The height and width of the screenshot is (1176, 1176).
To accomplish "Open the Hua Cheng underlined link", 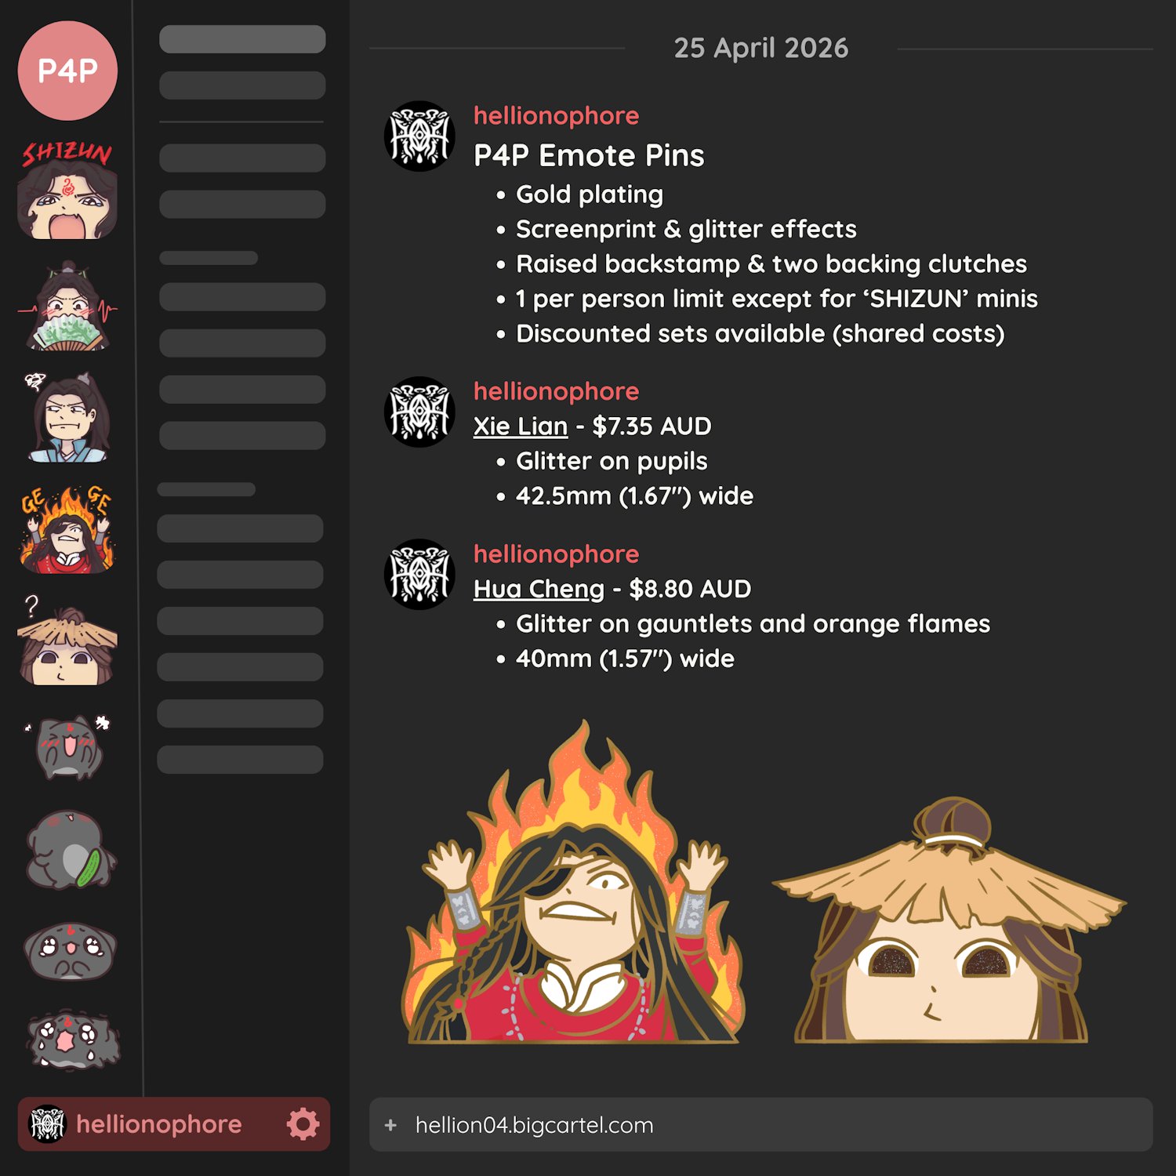I will [x=539, y=589].
